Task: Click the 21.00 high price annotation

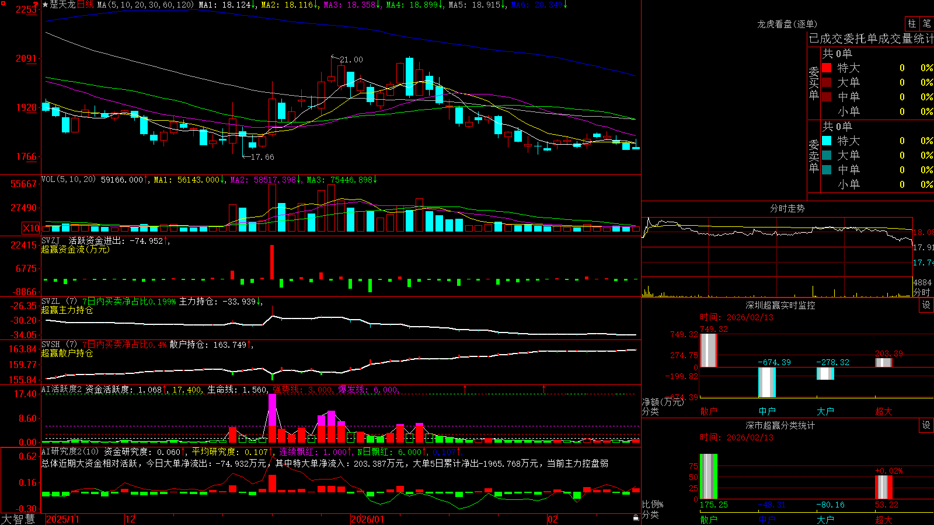Action: click(351, 60)
